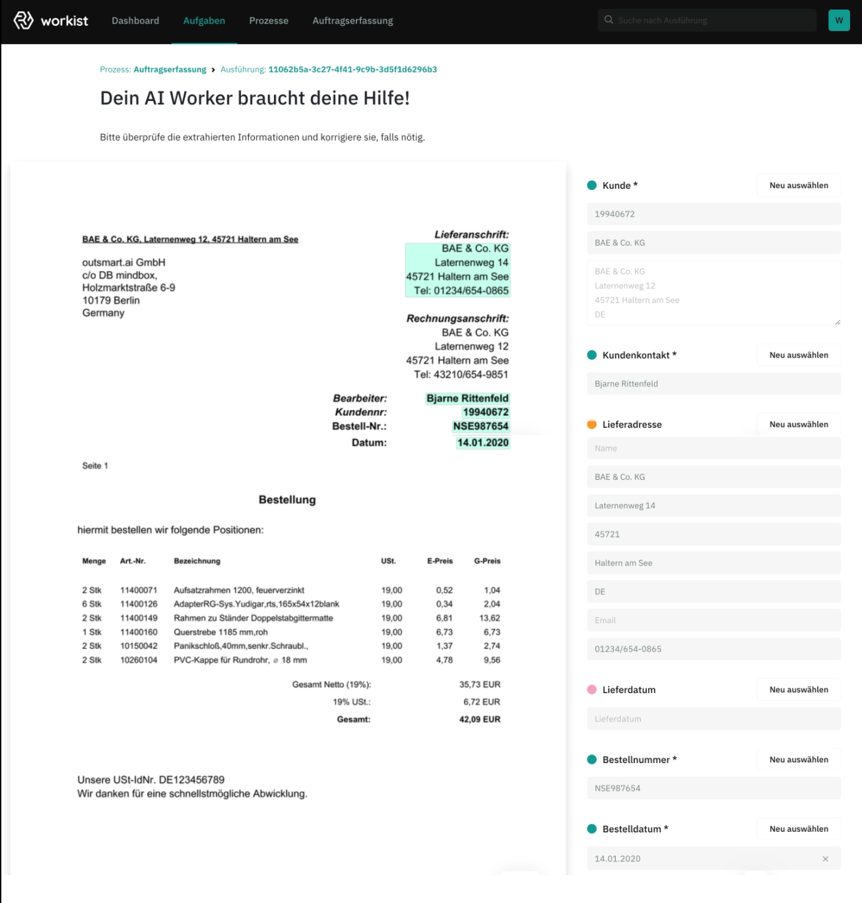Image resolution: width=862 pixels, height=903 pixels.
Task: Click the green dot next to Bestellnummer
Action: click(592, 760)
